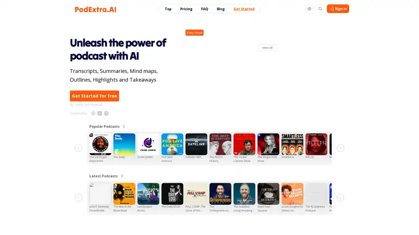Viewport: 419px width, 235px height.
Task: Open the Pod Save America cover
Action: (x=172, y=144)
